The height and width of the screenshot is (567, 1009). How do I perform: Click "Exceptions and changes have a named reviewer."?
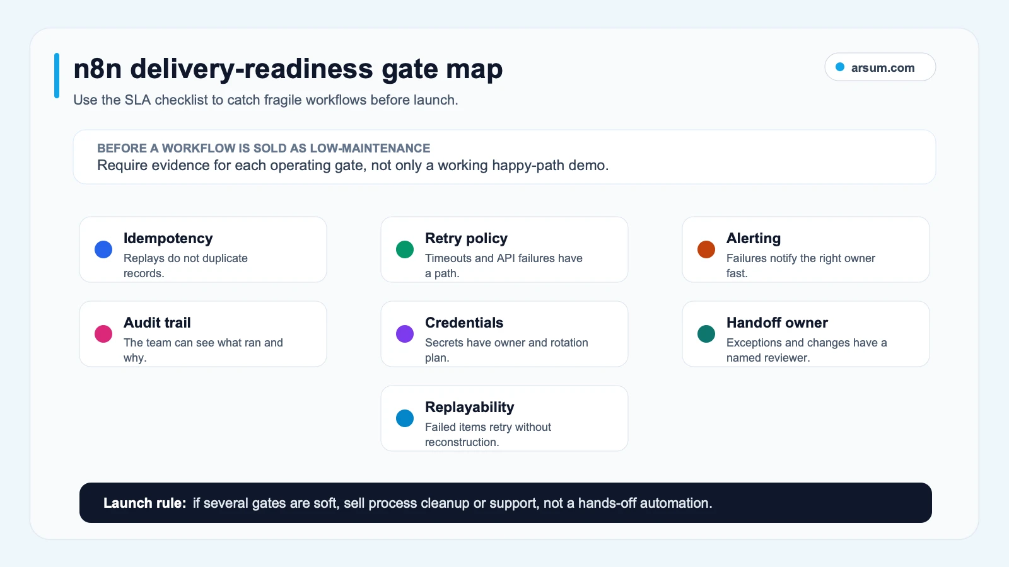click(807, 350)
